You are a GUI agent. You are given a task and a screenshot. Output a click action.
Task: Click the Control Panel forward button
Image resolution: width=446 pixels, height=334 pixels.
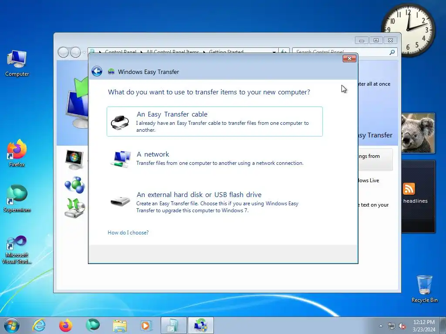pos(75,52)
